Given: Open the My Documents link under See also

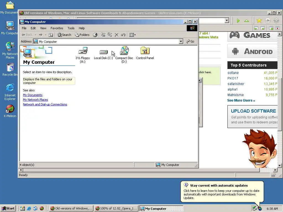Looking at the screenshot, I should (x=33, y=95).
